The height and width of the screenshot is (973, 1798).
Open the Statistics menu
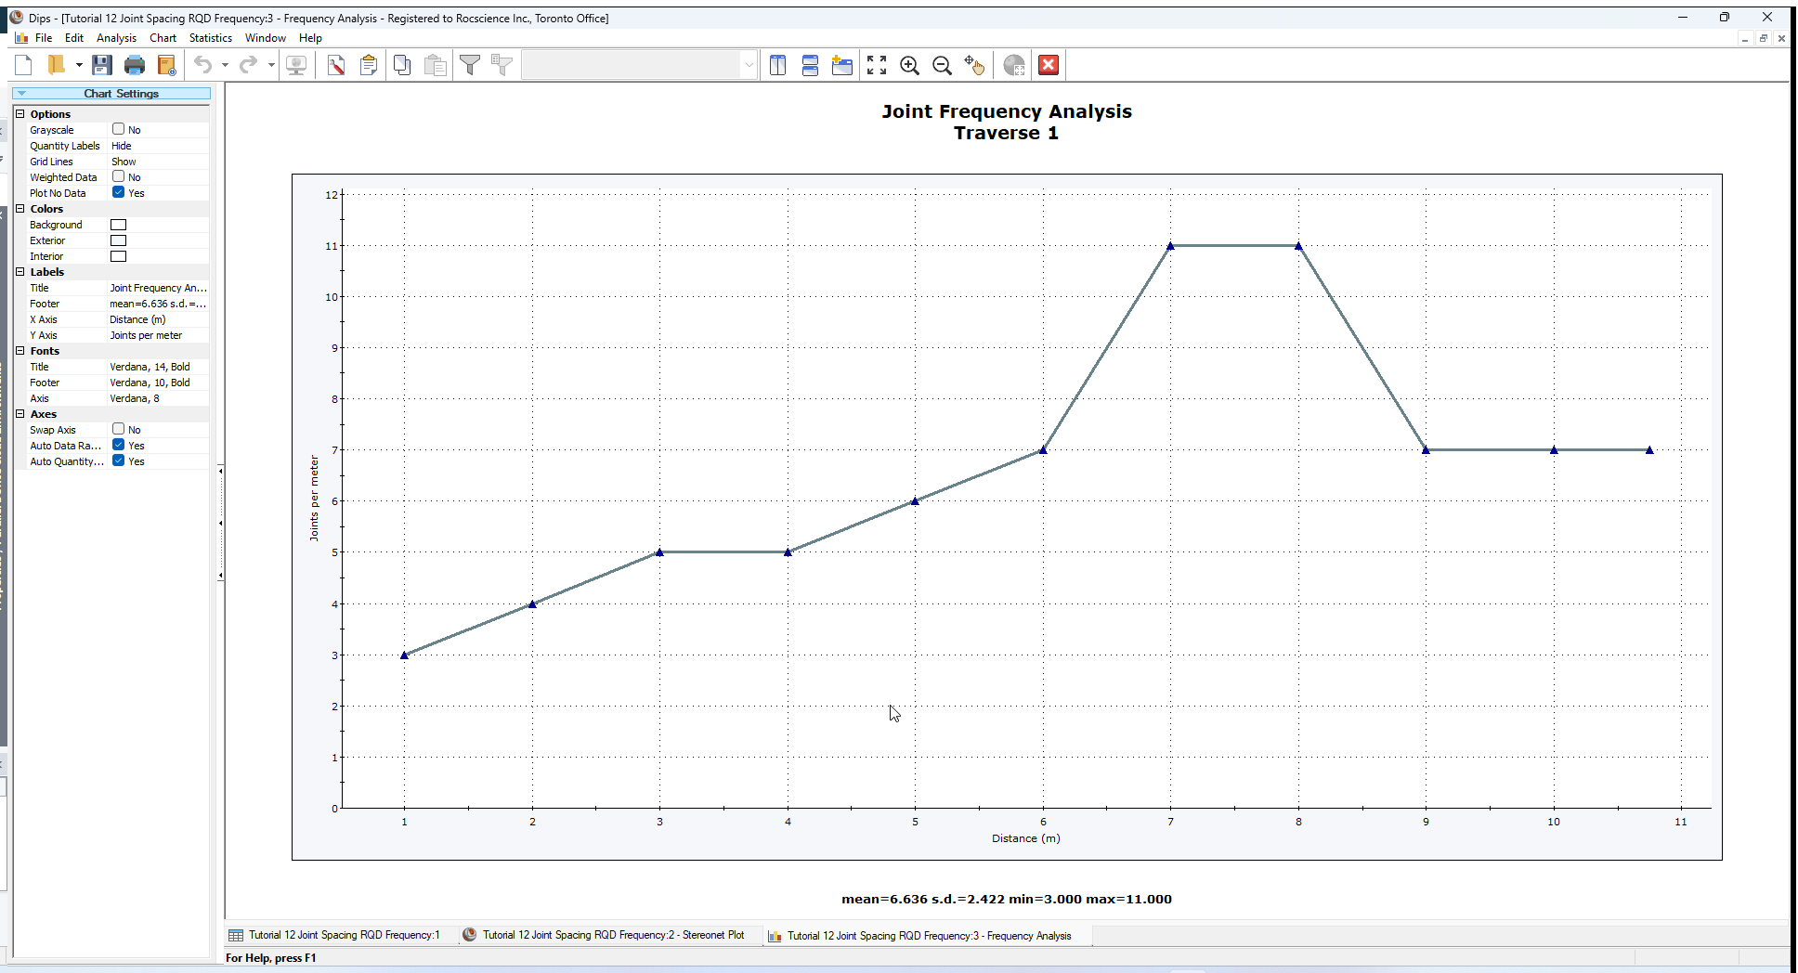[x=210, y=38]
